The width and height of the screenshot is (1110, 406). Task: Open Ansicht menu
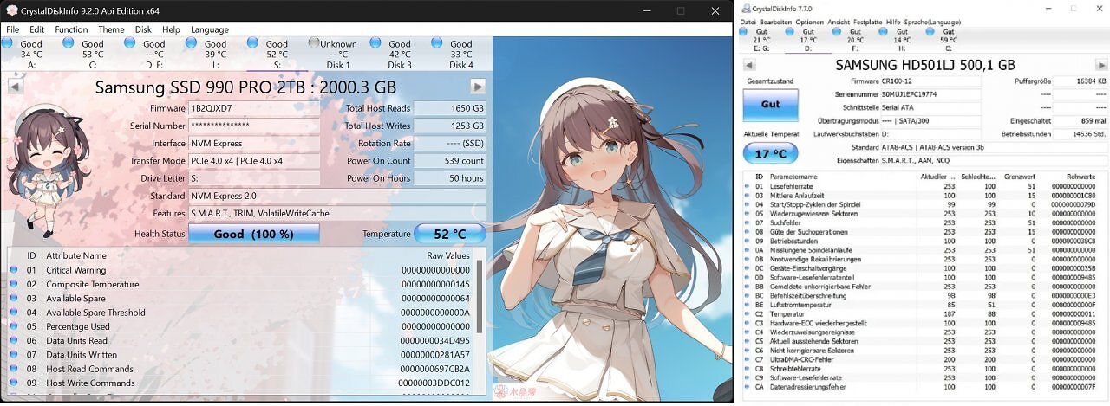pyautogui.click(x=839, y=21)
